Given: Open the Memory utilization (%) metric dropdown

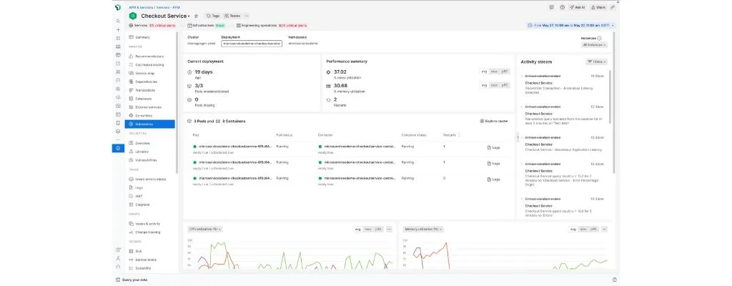Looking at the screenshot, I should pos(423,229).
